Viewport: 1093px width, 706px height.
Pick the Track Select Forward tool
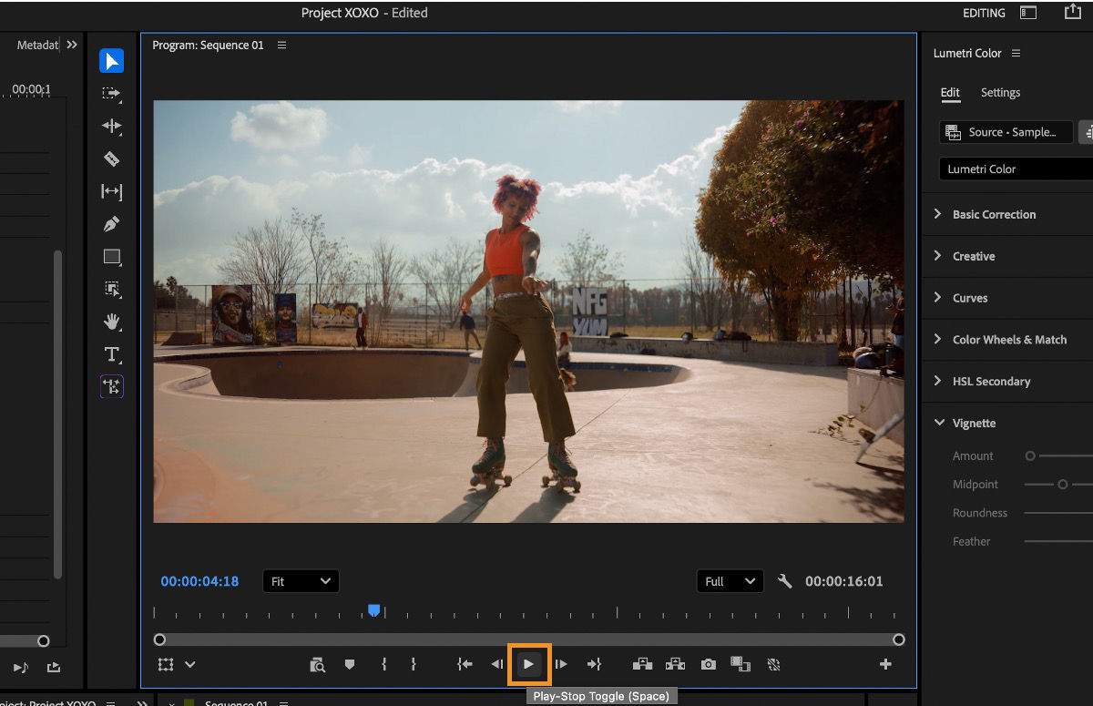112,94
